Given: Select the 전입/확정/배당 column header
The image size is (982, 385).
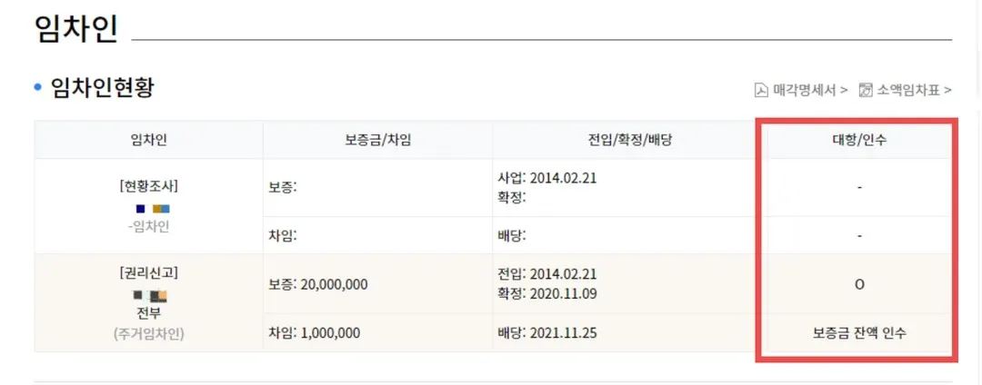Looking at the screenshot, I should 631,140.
